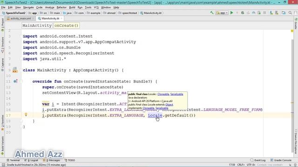Open the SDK Manager icon

point(277,13)
